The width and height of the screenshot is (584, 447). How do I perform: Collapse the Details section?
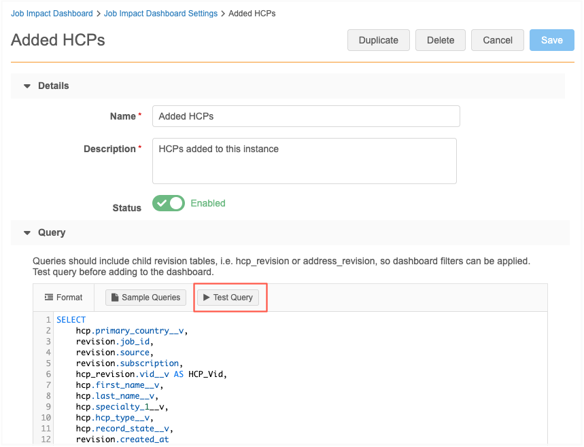tap(28, 86)
